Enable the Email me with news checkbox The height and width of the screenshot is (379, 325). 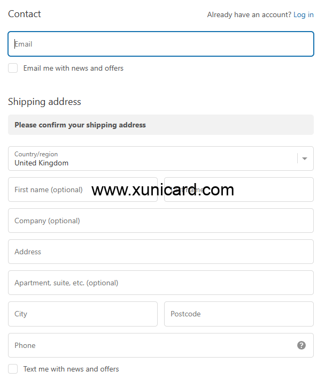(x=13, y=68)
